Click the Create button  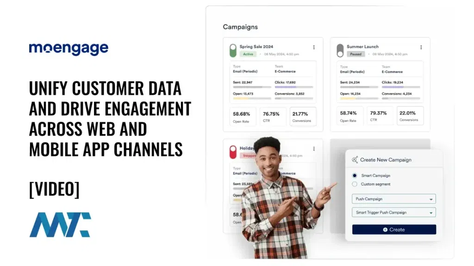click(x=394, y=229)
